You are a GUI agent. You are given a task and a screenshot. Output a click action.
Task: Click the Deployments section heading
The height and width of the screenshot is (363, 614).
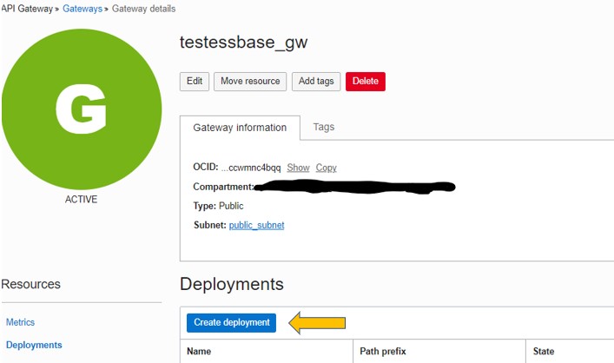[231, 284]
